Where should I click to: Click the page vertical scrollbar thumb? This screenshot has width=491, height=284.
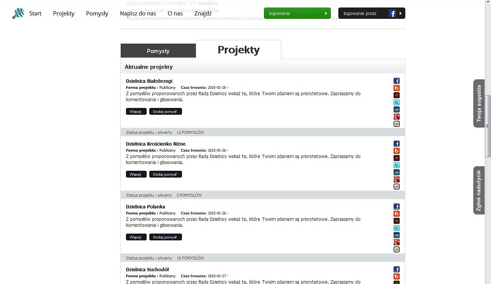(x=488, y=126)
